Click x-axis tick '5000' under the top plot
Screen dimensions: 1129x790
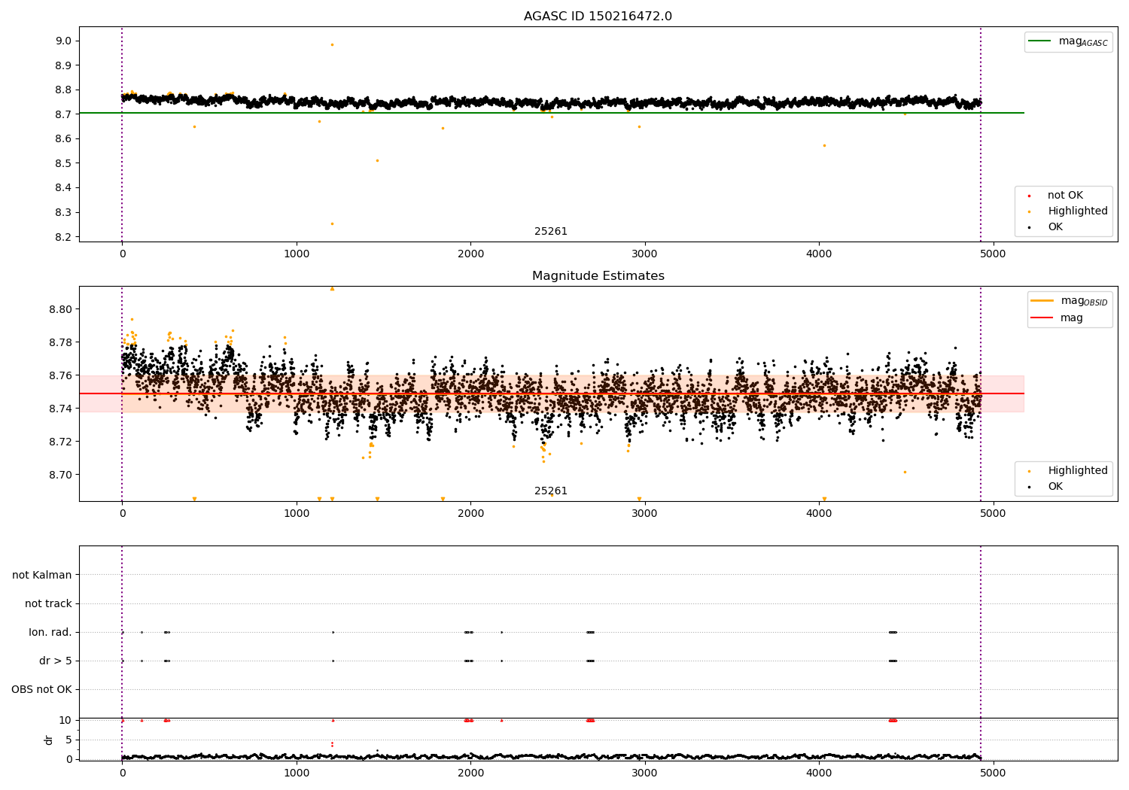point(994,254)
